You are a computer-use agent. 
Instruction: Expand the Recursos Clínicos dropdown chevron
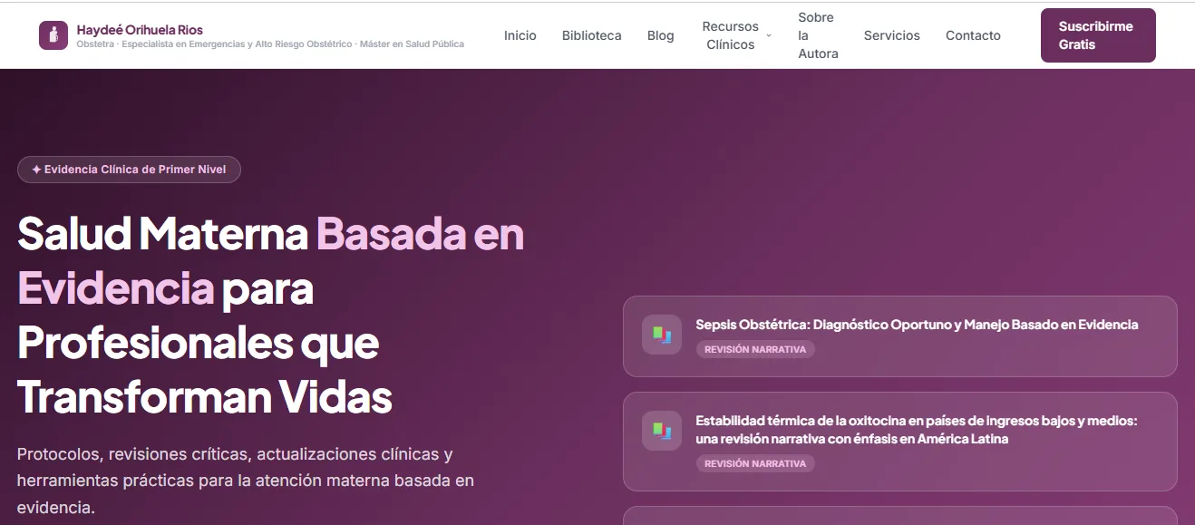click(x=769, y=35)
